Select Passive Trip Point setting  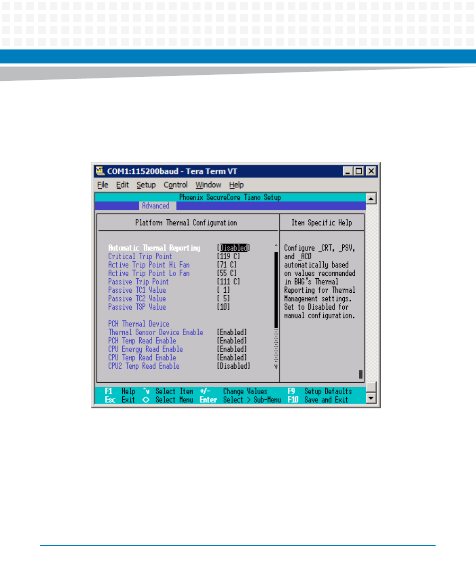tap(139, 282)
